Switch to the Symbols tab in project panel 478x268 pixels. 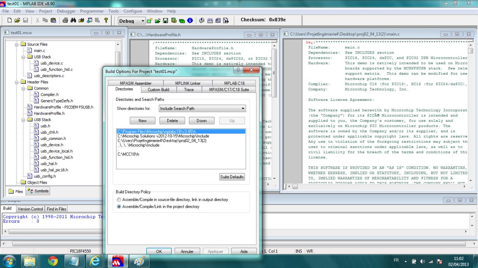click(x=38, y=191)
